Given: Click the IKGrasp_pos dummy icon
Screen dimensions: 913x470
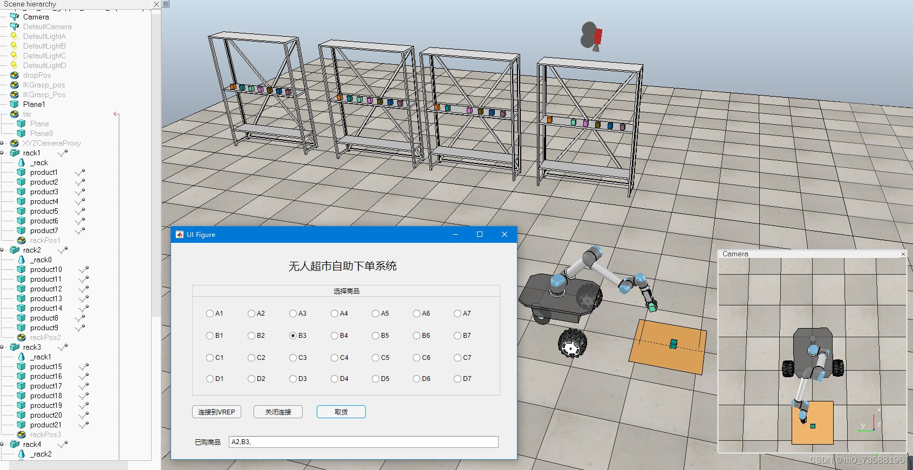Looking at the screenshot, I should 15,85.
